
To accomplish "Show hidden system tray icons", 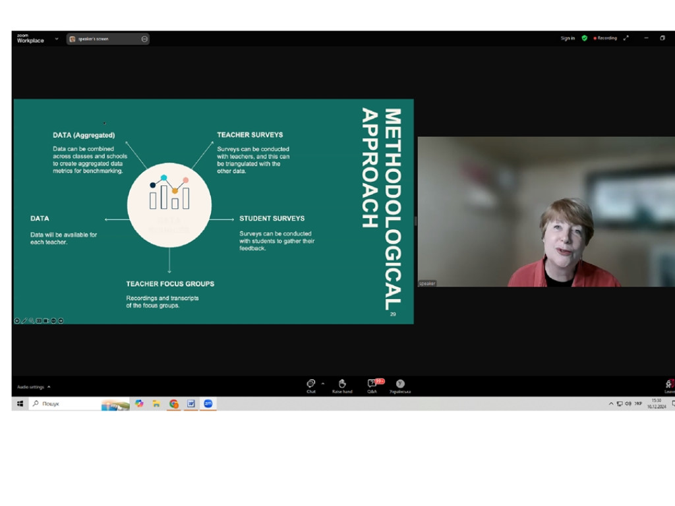I will (611, 404).
